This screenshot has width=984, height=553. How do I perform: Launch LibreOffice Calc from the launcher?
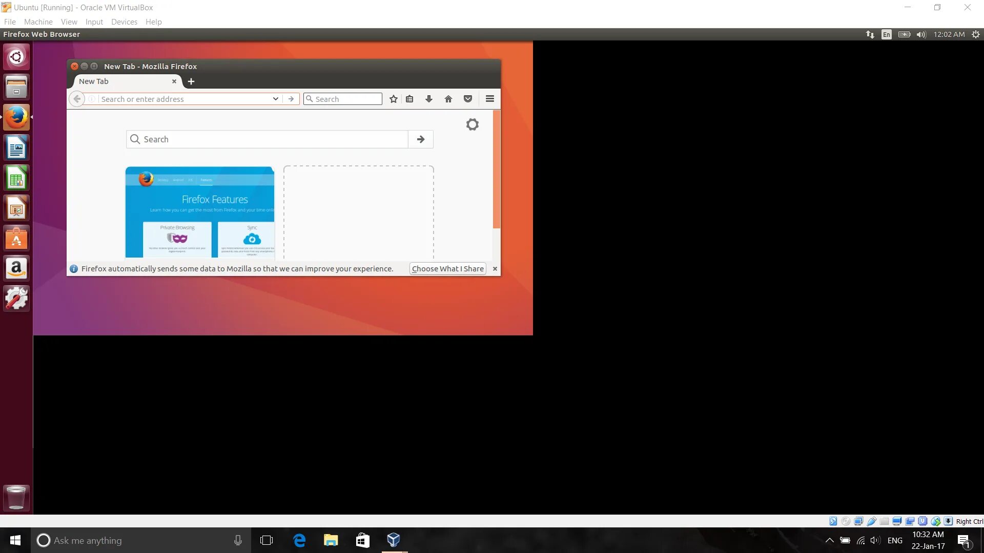[16, 178]
